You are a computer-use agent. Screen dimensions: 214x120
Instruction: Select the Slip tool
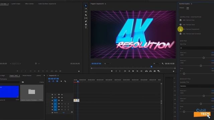pyautogui.click(x=86, y=18)
